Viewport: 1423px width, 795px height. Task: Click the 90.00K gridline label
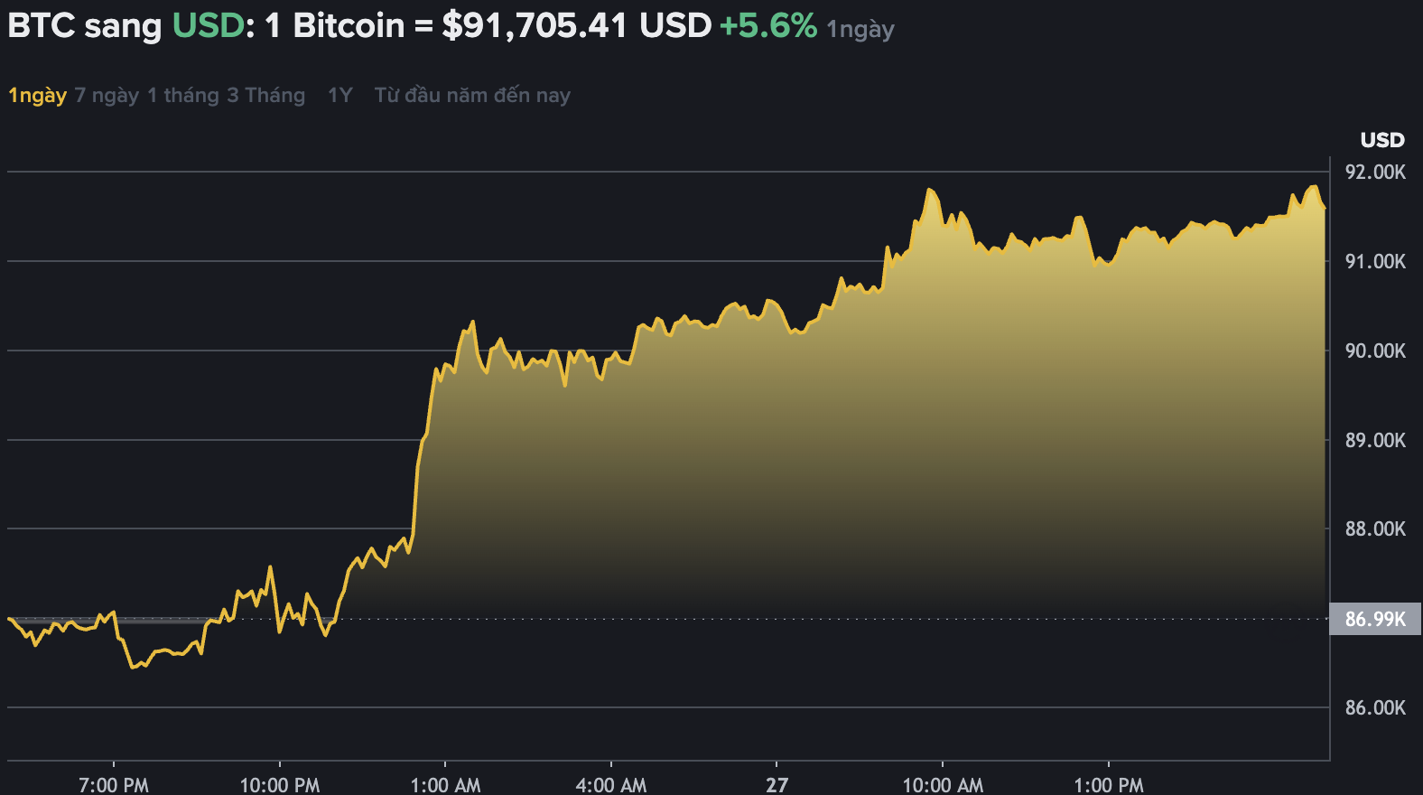[x=1376, y=350]
